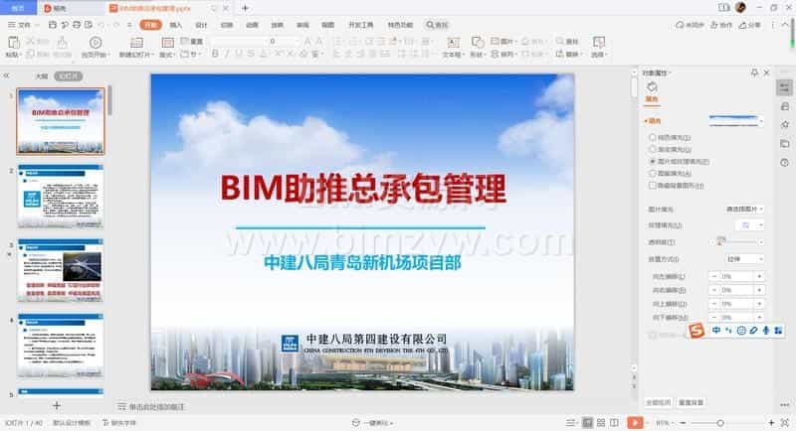Image resolution: width=796 pixels, height=431 pixels.
Task: Expand the Object Properties panel title dropdown
Action: [670, 72]
